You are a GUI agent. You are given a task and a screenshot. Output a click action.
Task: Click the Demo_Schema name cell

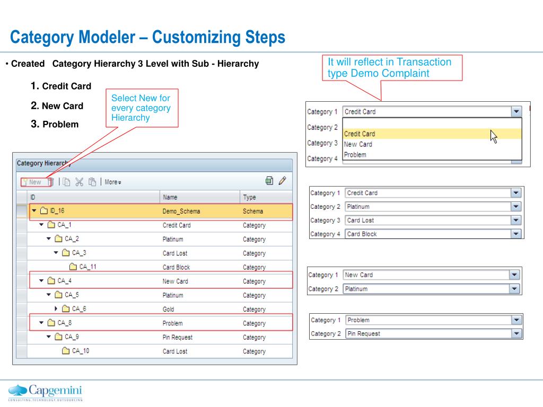tap(181, 211)
